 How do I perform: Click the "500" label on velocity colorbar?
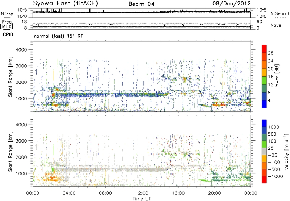point(272,134)
